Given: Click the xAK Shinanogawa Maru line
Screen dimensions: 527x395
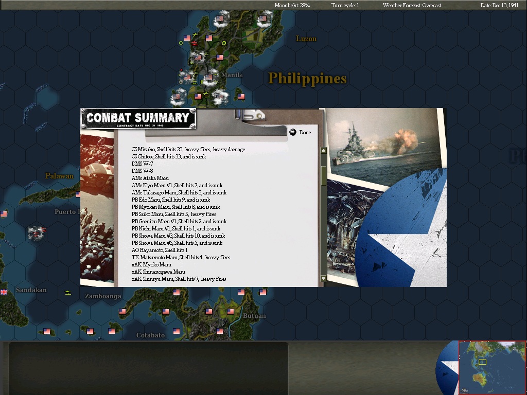Looking at the screenshot, I should click(159, 272).
